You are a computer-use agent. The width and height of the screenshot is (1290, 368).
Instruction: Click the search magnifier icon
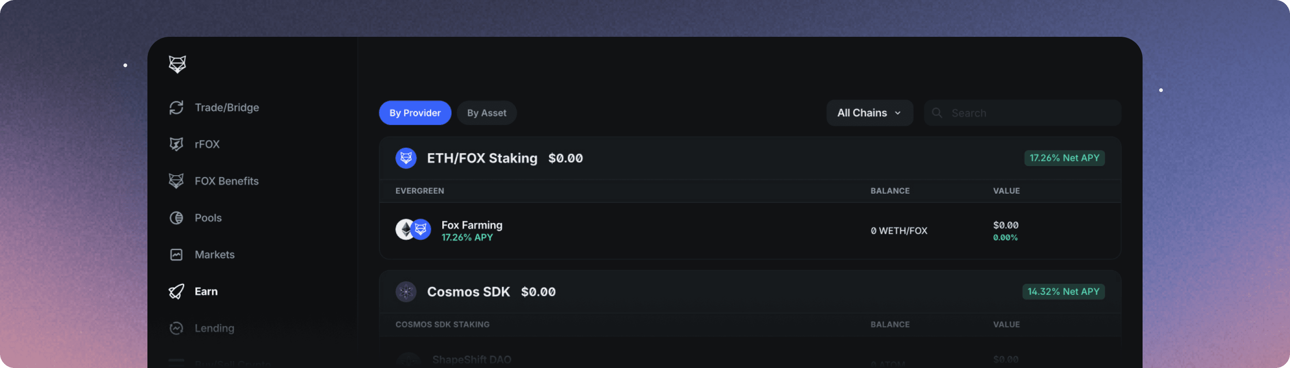tap(937, 113)
